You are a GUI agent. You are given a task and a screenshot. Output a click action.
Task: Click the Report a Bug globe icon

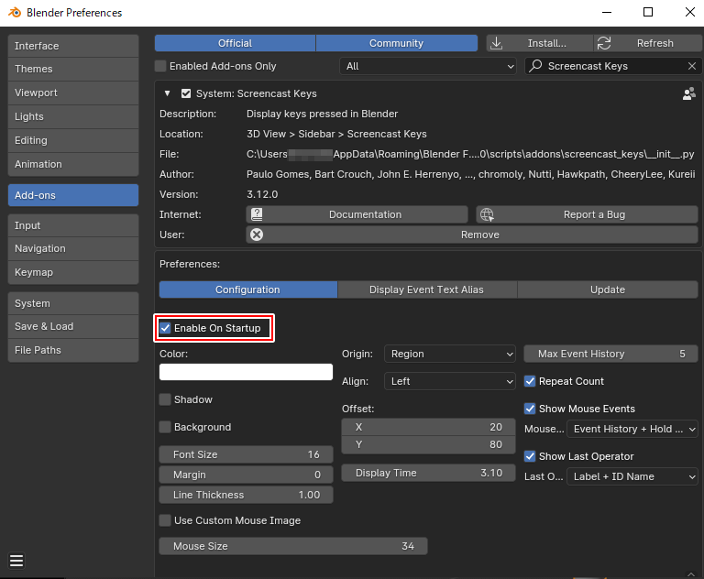pyautogui.click(x=487, y=214)
